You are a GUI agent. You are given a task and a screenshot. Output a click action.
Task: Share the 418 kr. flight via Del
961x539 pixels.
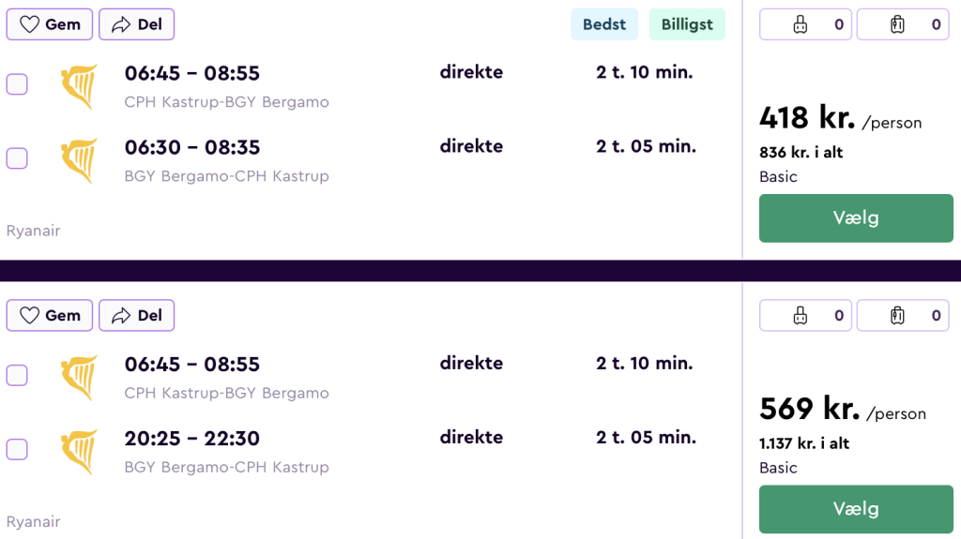click(137, 24)
